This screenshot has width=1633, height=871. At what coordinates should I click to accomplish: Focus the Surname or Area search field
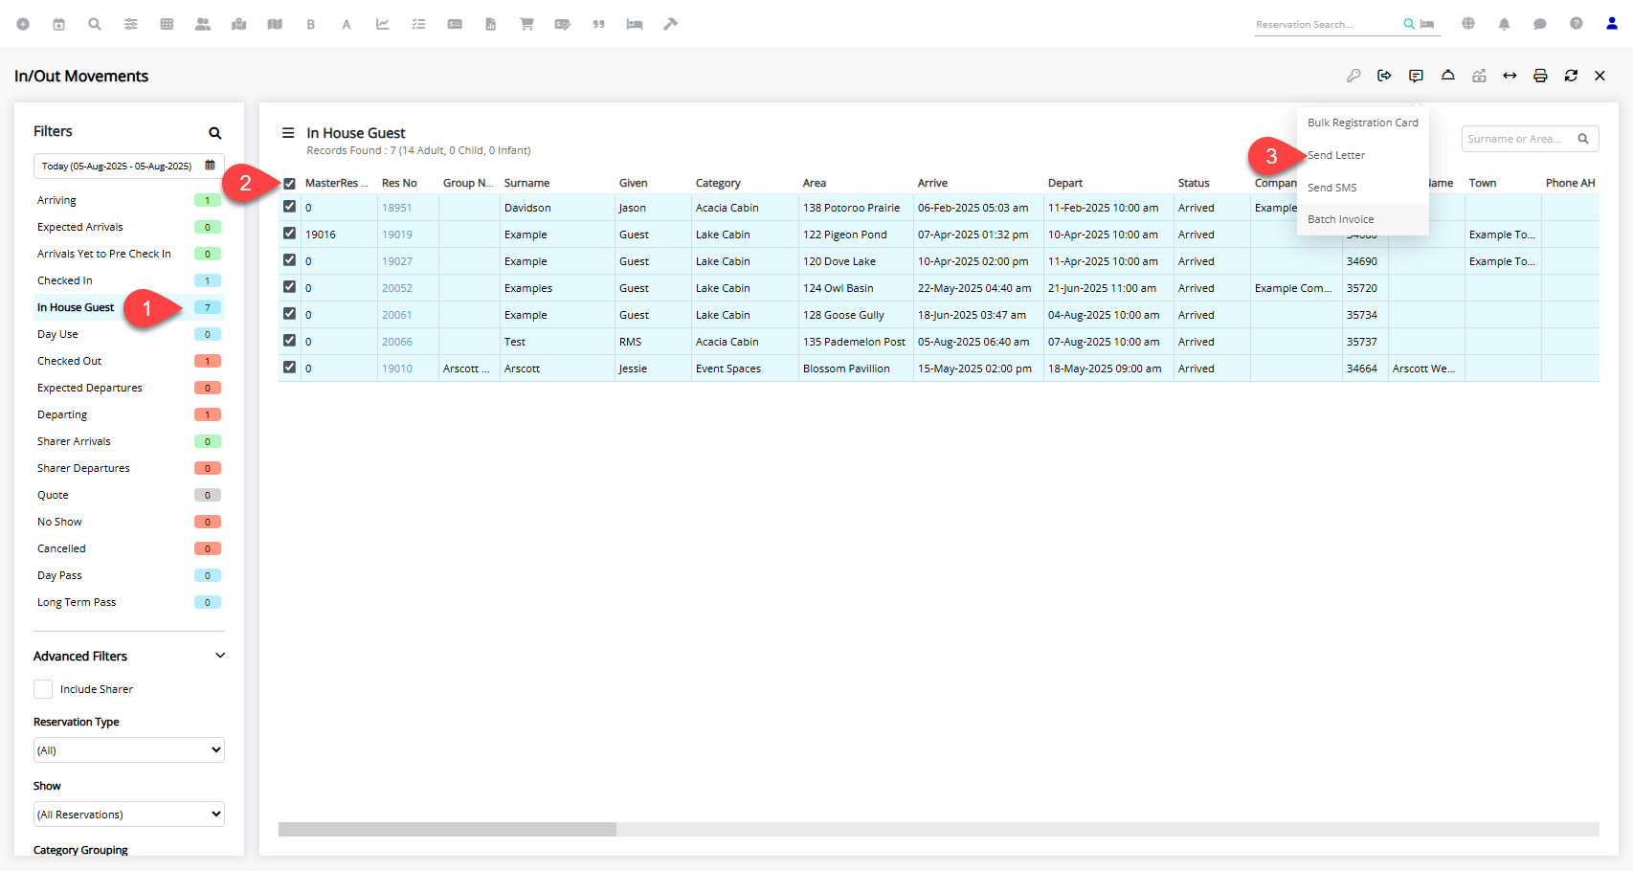coord(1518,139)
